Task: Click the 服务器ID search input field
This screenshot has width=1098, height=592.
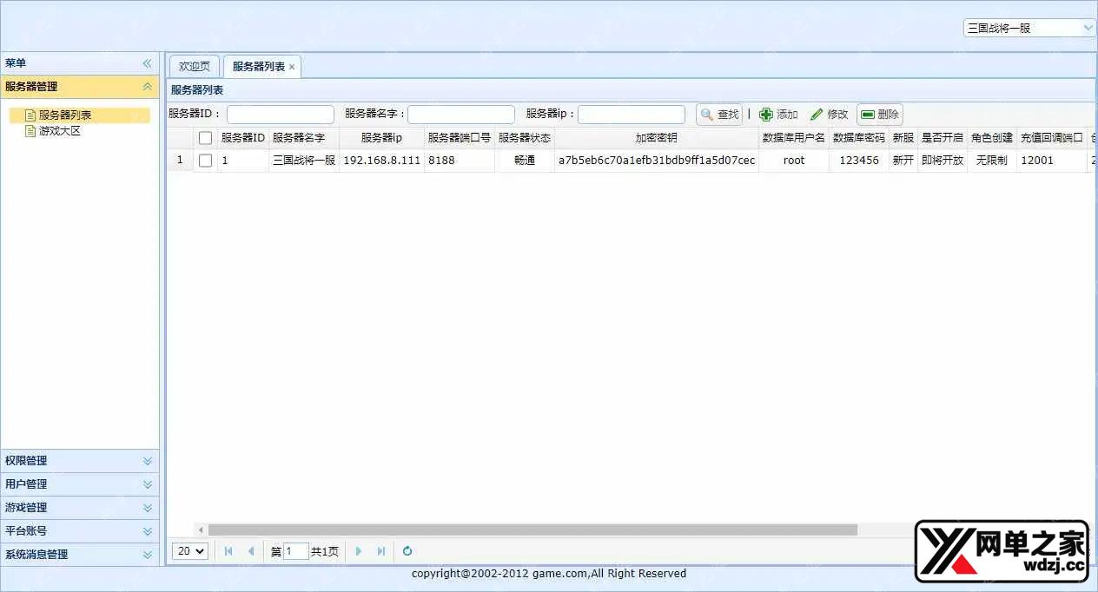Action: click(280, 114)
